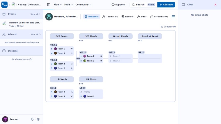Click Team 3 in match WB 1.2
Screen dimensions: 221x124
(x=62, y=68)
